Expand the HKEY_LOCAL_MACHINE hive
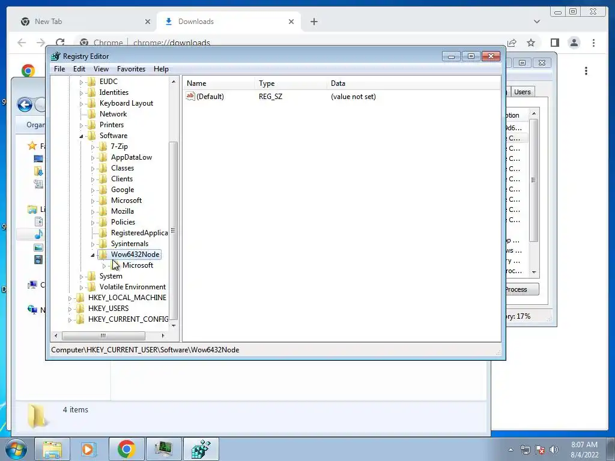The width and height of the screenshot is (615, 461). point(70,298)
